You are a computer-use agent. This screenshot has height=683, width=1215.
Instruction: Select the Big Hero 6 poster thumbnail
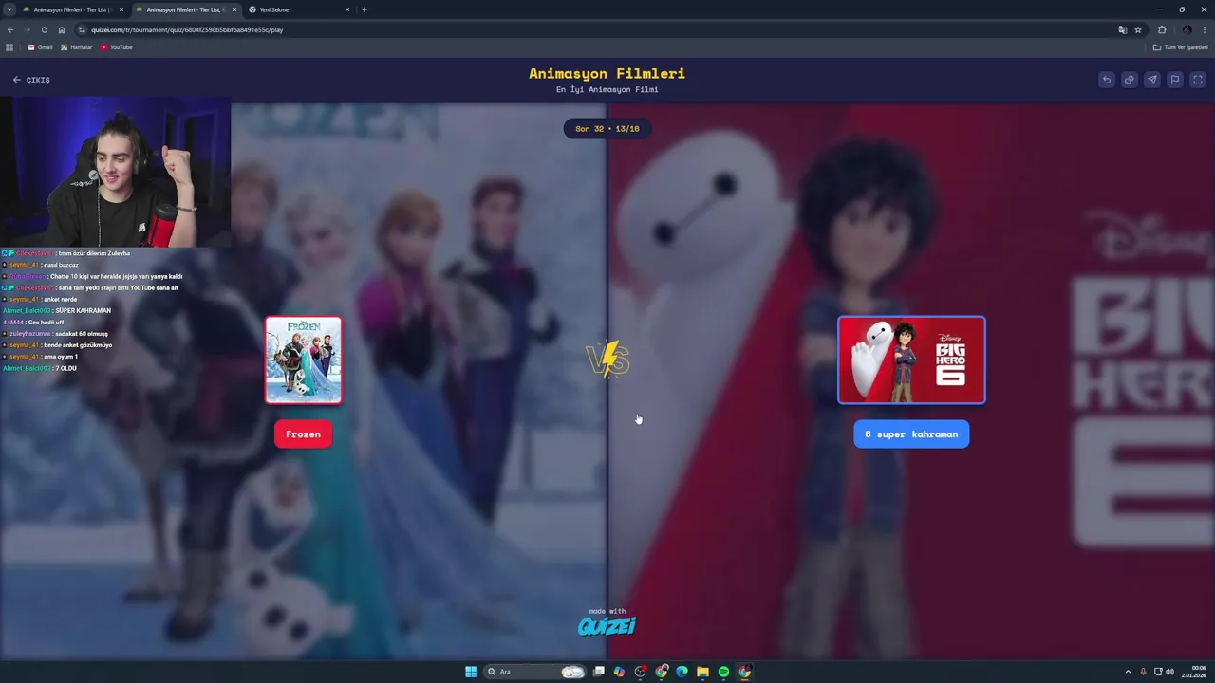911,360
